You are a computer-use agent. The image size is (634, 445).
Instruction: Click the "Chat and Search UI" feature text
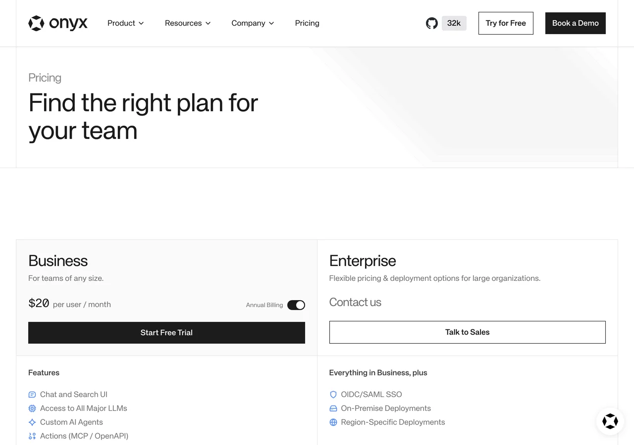(x=74, y=395)
